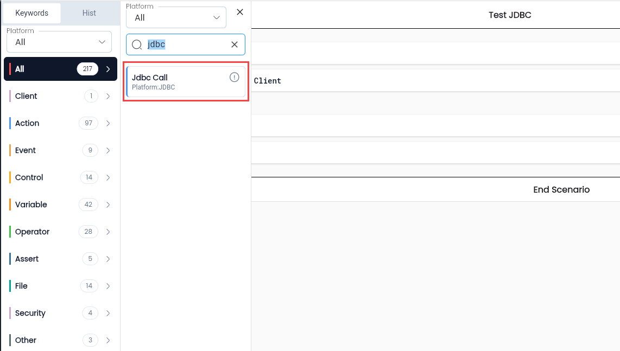
Task: Clear the jdbc search text
Action: coord(235,44)
